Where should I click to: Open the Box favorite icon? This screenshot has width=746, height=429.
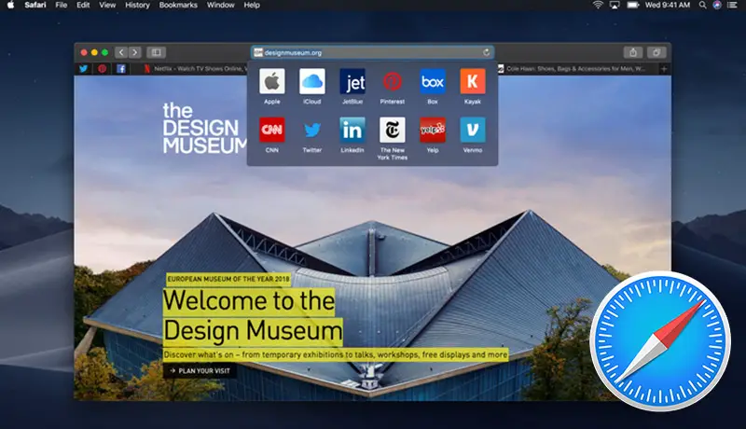tap(433, 81)
